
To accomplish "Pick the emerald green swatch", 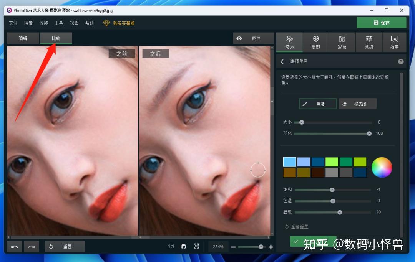I will 346,161.
